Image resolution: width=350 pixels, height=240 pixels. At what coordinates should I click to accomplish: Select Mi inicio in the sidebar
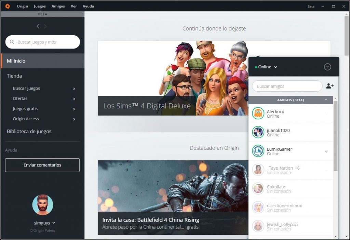pos(42,61)
